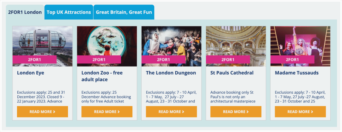Open the Madame Tussauds photo

click(300, 46)
